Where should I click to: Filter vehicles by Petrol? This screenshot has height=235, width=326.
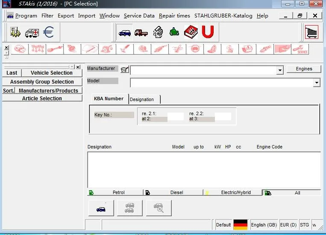tap(115, 192)
